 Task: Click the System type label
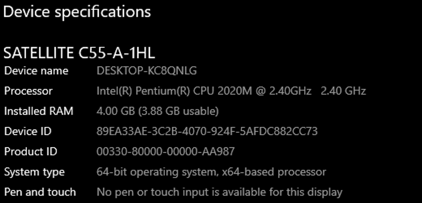pos(34,172)
